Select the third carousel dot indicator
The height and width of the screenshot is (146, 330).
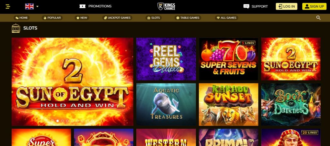coord(62,121)
